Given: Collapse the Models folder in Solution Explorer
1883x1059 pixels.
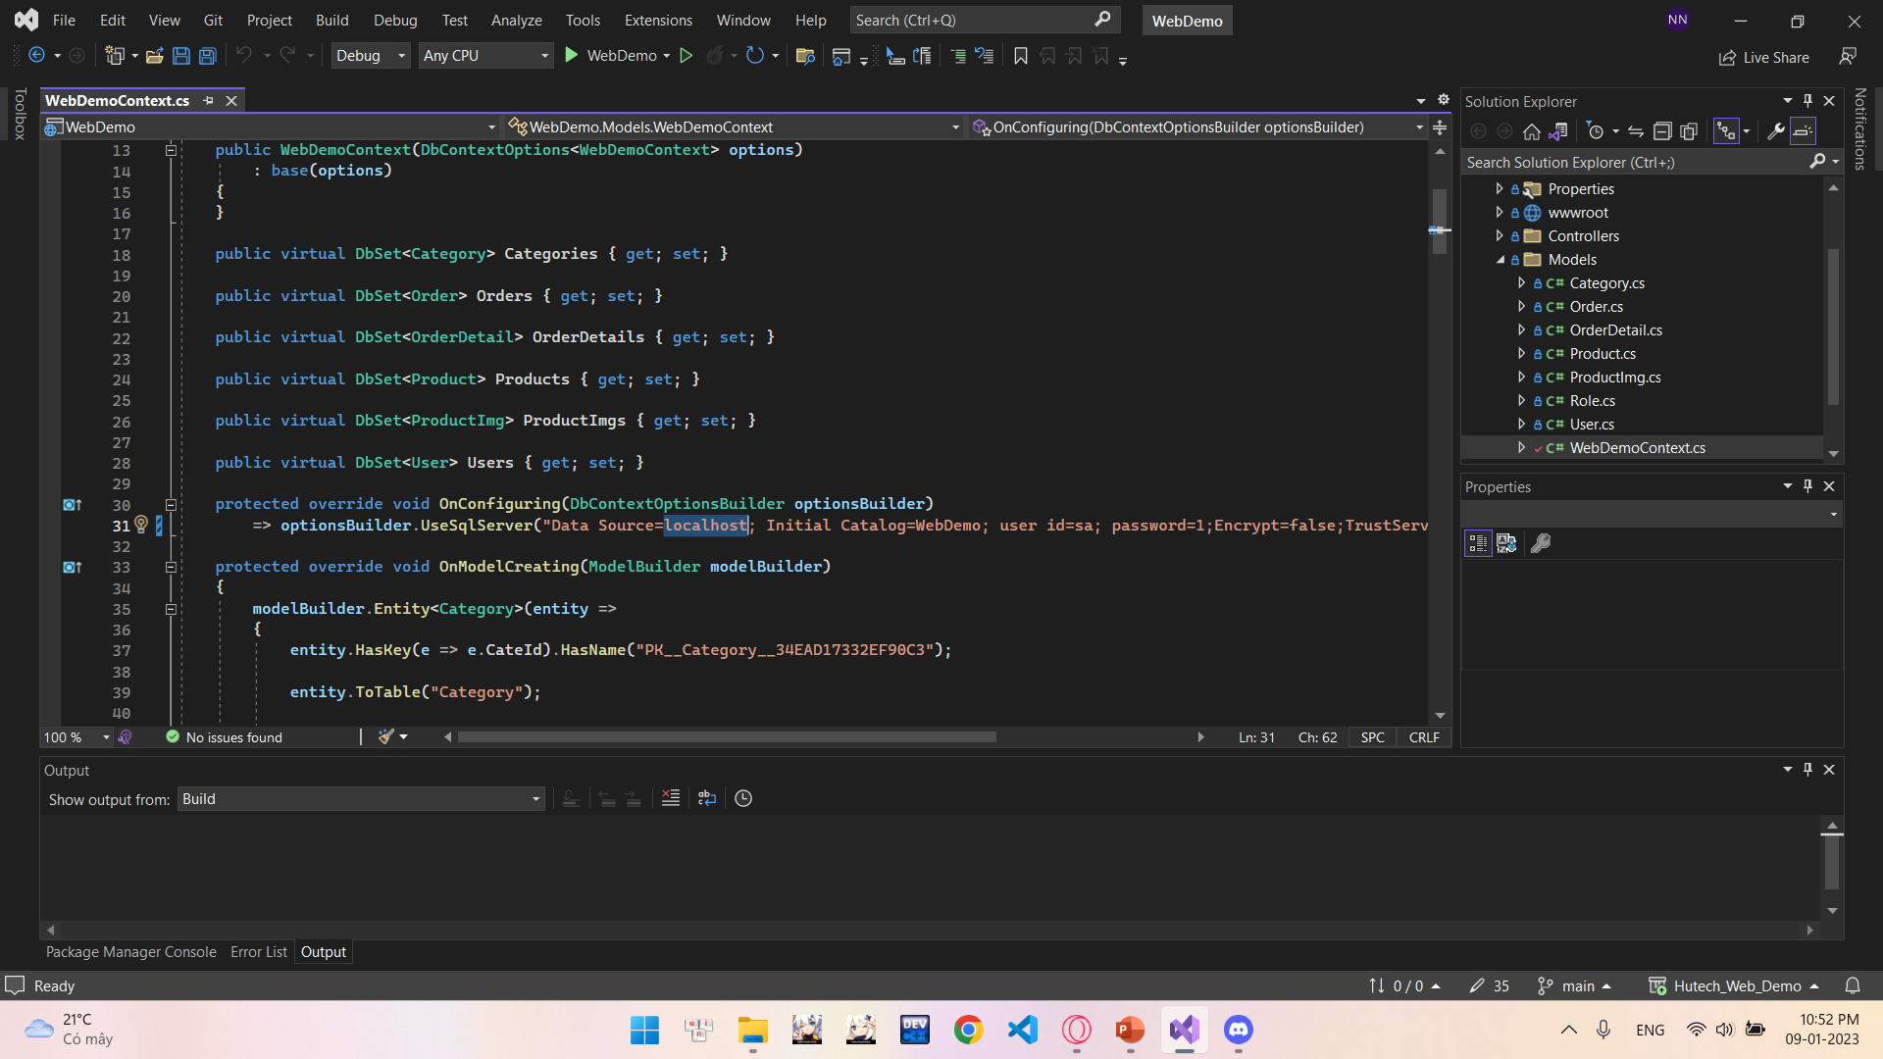Looking at the screenshot, I should tap(1500, 260).
